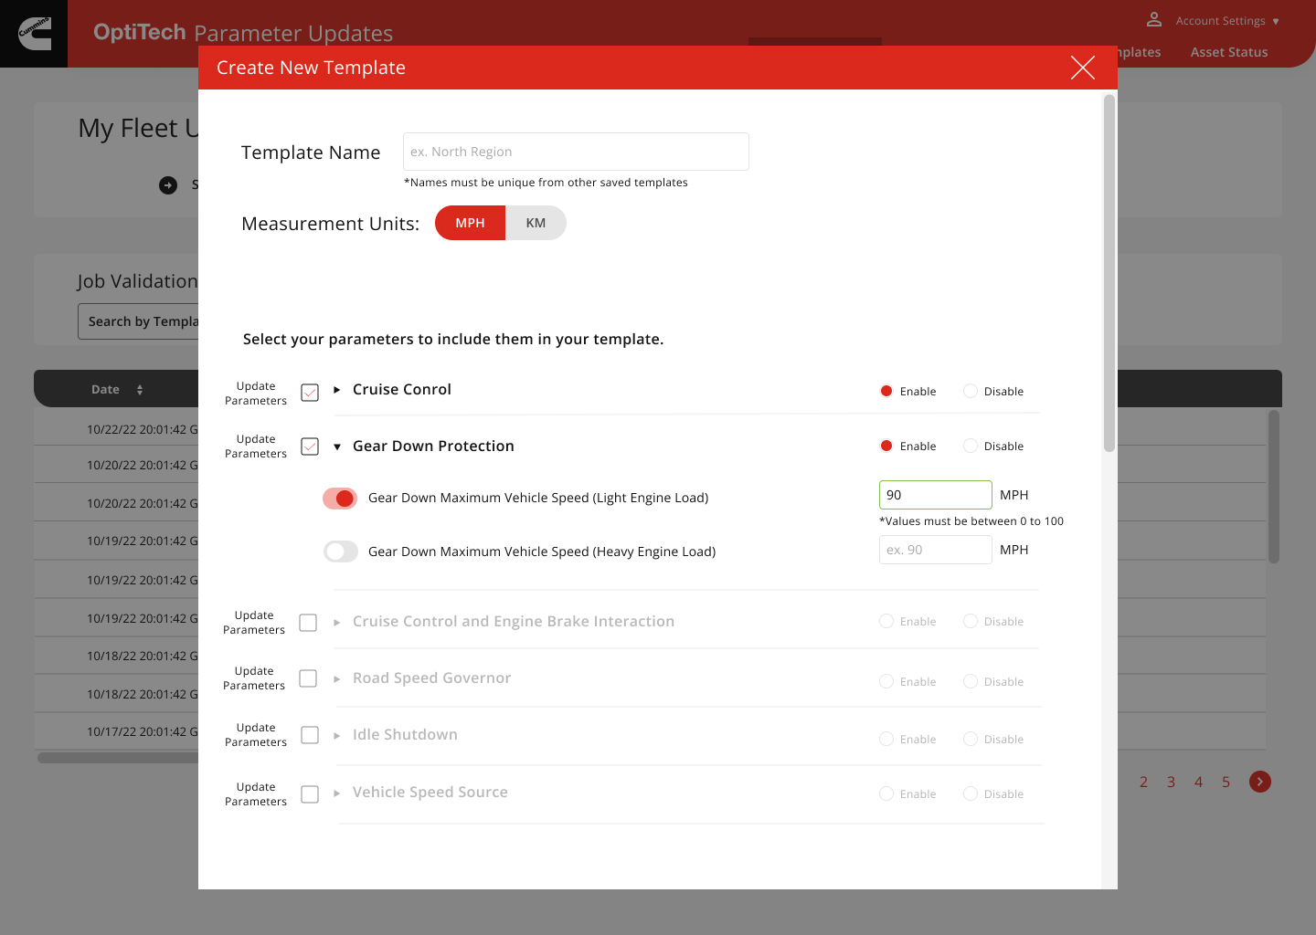Click the Template Name input field
Image resolution: width=1316 pixels, height=935 pixels.
click(576, 152)
